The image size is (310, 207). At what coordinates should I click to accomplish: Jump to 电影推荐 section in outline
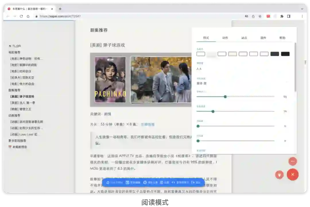coord(14,52)
